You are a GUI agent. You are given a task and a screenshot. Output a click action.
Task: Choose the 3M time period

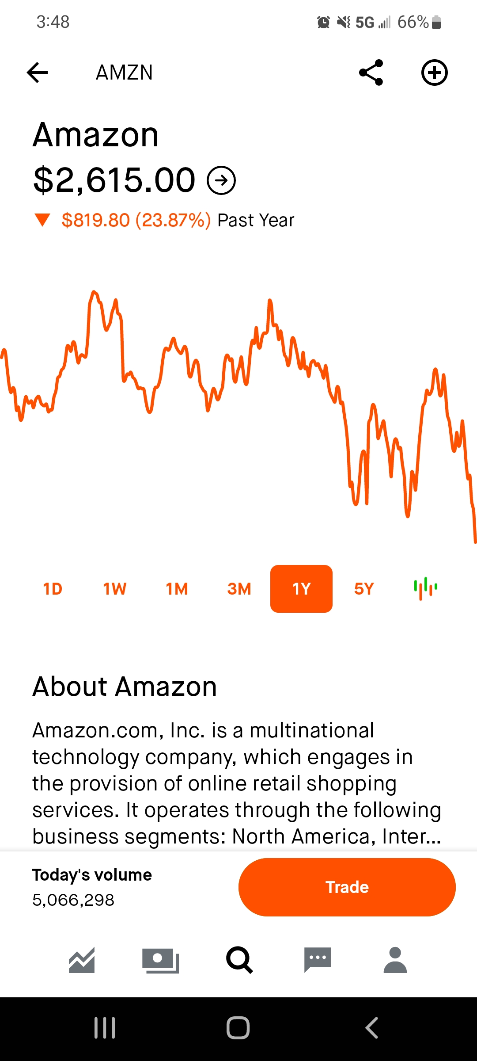[239, 589]
